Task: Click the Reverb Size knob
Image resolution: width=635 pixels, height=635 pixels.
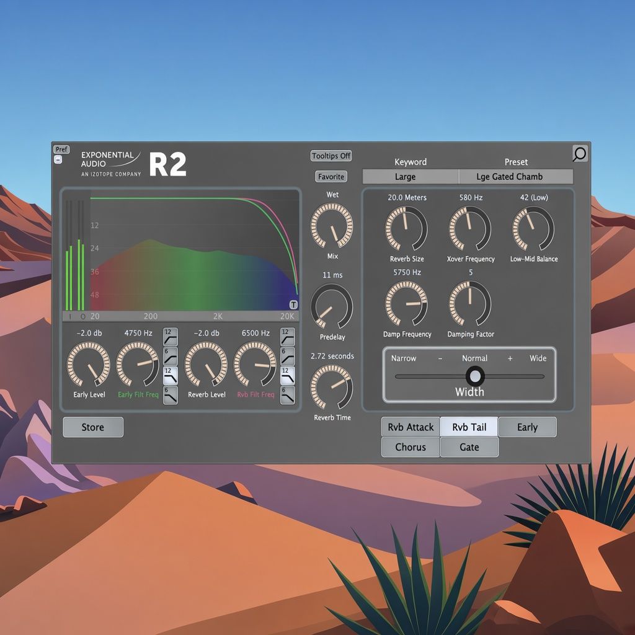Action: click(406, 229)
